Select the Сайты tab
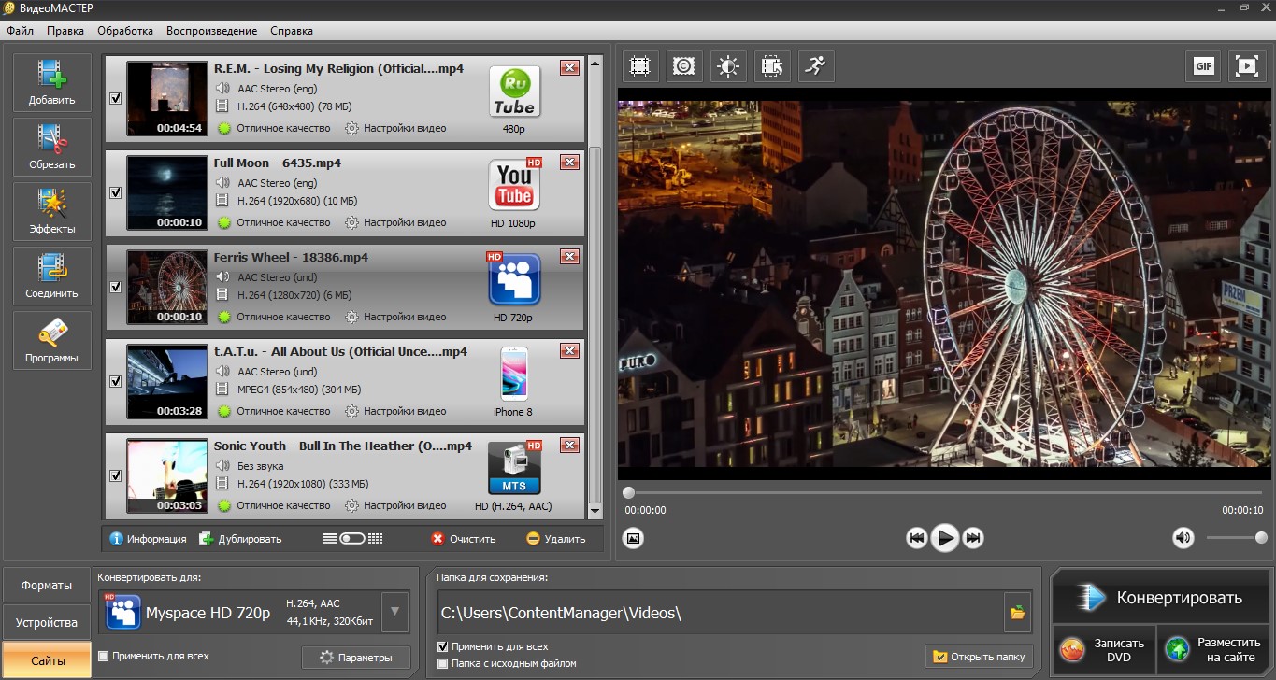This screenshot has height=680, width=1276. click(47, 659)
